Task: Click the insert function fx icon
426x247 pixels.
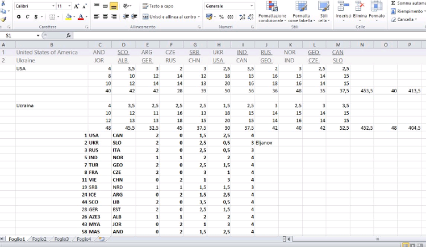Action: coord(69,35)
